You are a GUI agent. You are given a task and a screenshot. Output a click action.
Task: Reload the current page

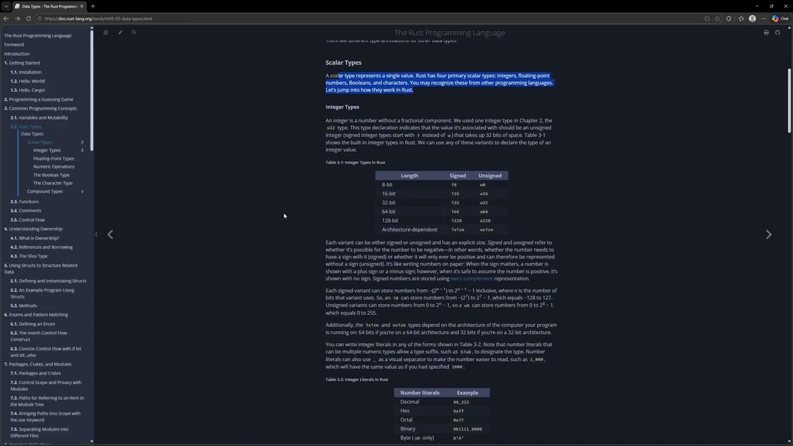click(28, 19)
